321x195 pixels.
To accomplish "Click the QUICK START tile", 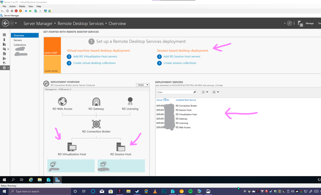I will (52, 46).
